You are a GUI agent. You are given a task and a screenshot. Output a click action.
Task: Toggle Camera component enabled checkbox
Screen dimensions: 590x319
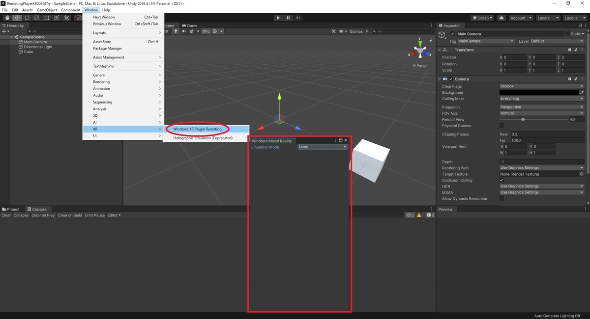(x=451, y=79)
